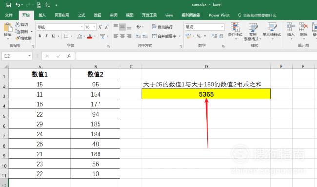Open the font color dropdown arrow

pyautogui.click(x=95, y=36)
